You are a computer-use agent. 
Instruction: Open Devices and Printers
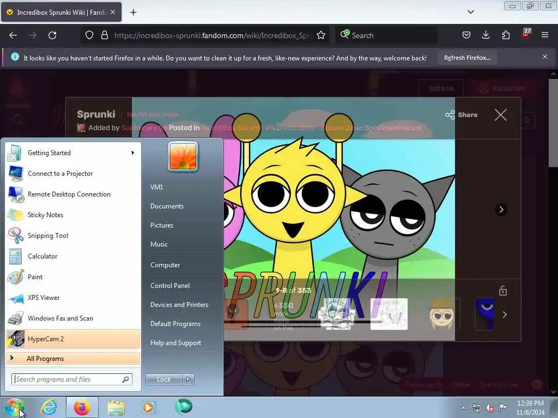coord(179,305)
